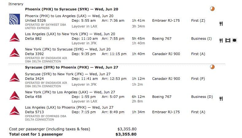This screenshot has width=242, height=138.
Task: Click the Delta logo beside Delta 882
Action: pos(14,37)
